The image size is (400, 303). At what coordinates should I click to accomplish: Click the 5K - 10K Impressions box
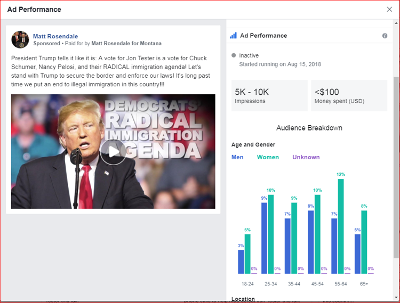[269, 95]
